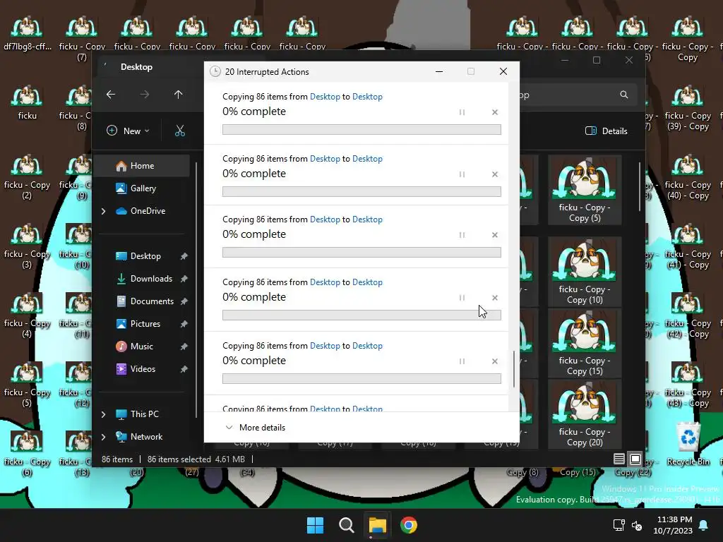Pause the first copy operation
723x542 pixels.
tap(462, 112)
